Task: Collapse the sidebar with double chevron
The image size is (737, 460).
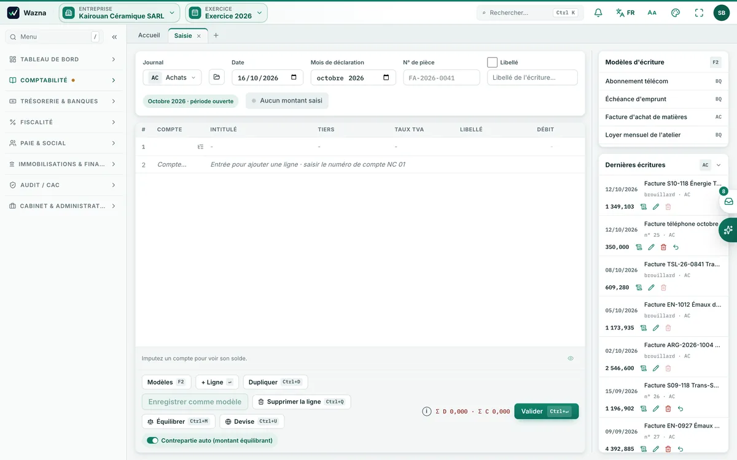Action: 114,37
